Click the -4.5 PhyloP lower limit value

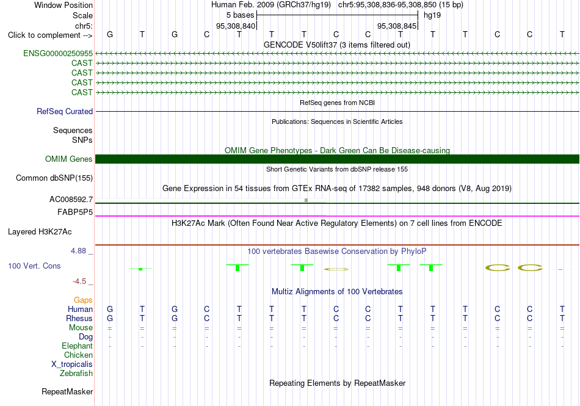79,281
